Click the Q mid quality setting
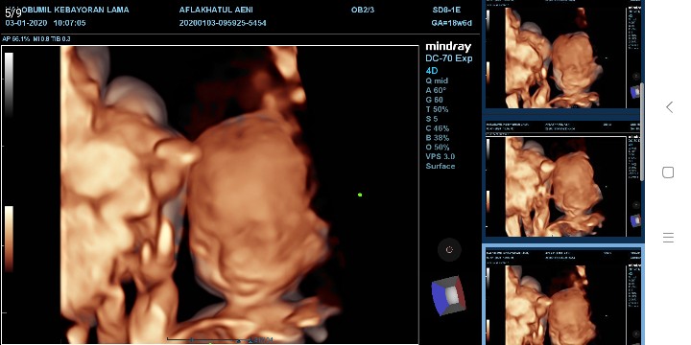The height and width of the screenshot is (345, 691). click(437, 80)
